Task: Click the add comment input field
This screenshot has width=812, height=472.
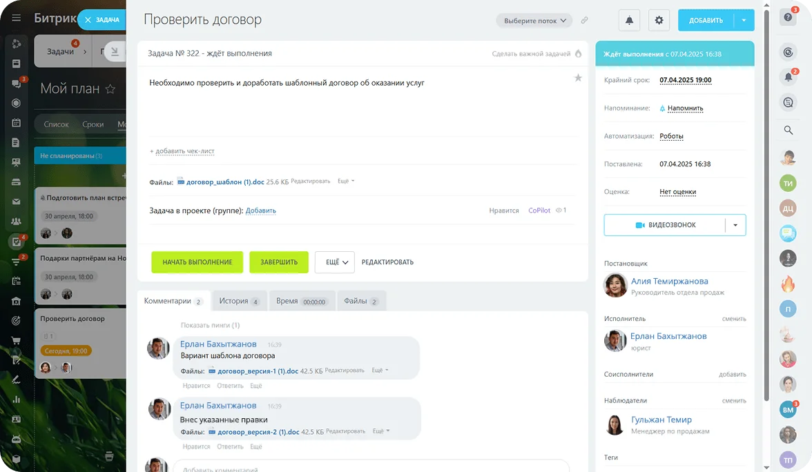Action: pos(371,466)
